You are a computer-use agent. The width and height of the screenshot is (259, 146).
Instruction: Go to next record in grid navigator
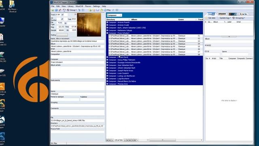pos(125,140)
